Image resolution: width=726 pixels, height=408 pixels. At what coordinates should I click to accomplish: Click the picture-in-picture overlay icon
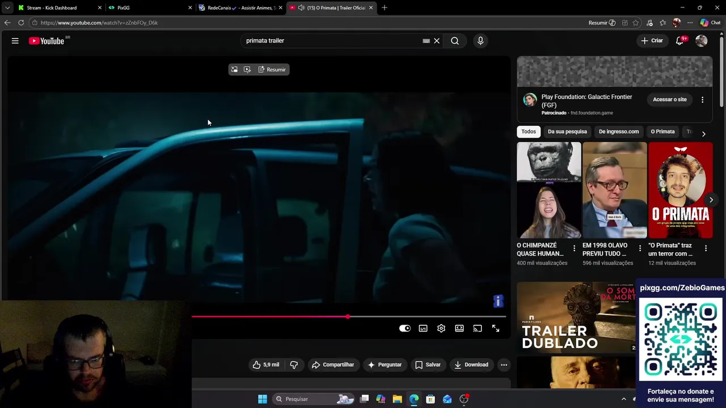click(234, 70)
